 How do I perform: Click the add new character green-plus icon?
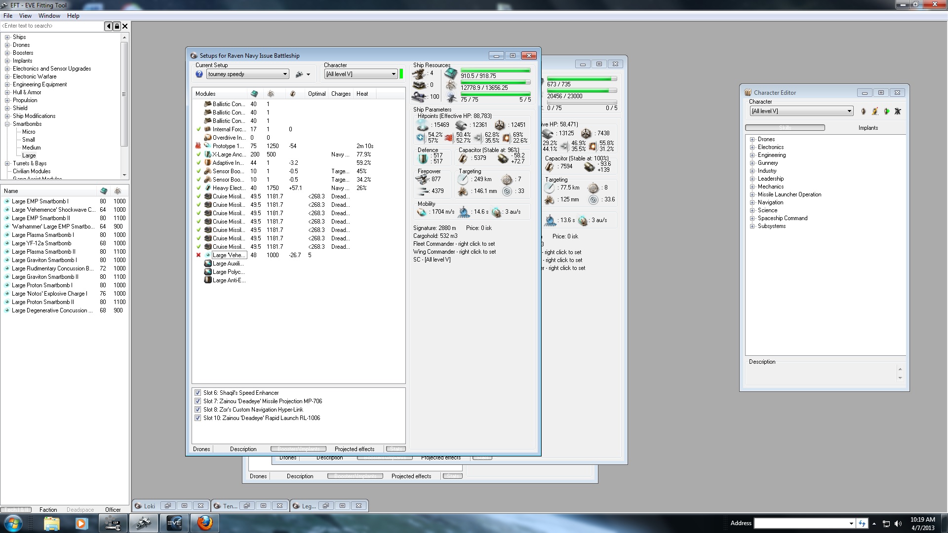coord(886,112)
